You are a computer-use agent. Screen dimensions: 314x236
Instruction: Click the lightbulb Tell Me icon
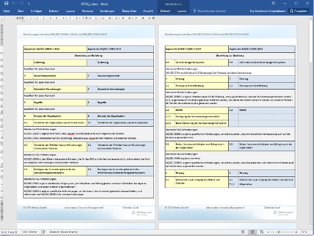[x=195, y=11]
